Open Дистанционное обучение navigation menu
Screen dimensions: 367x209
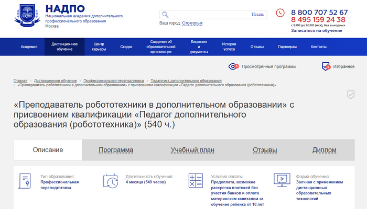tap(64, 47)
